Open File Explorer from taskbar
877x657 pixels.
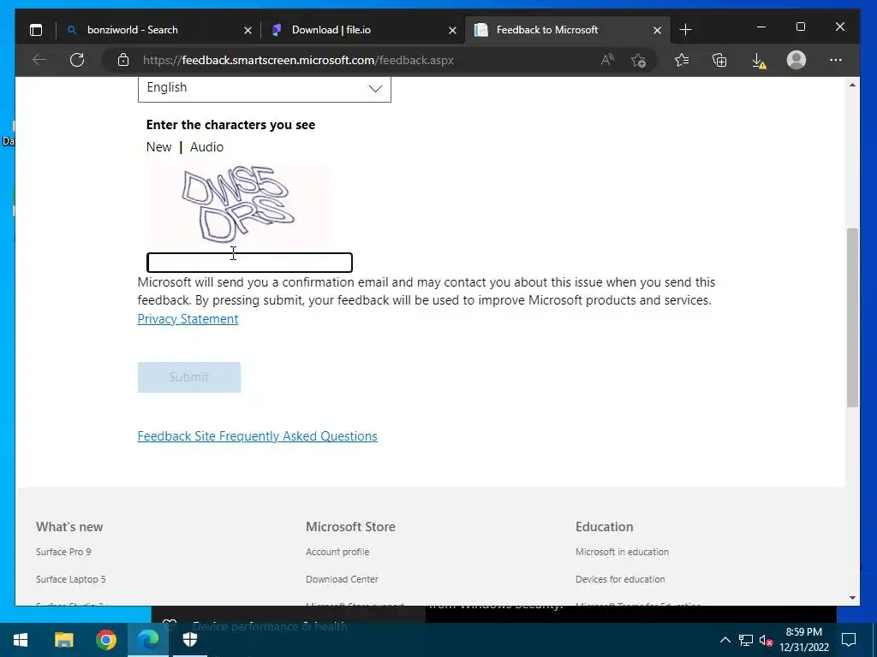click(x=63, y=640)
